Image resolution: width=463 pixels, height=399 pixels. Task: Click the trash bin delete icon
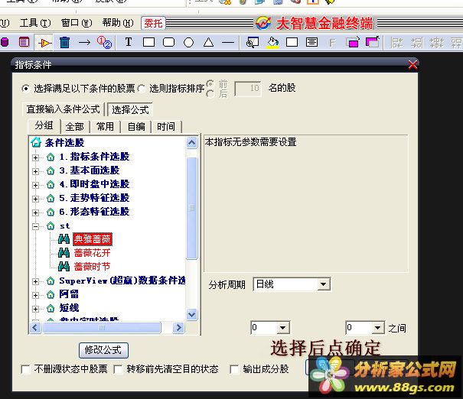click(64, 43)
